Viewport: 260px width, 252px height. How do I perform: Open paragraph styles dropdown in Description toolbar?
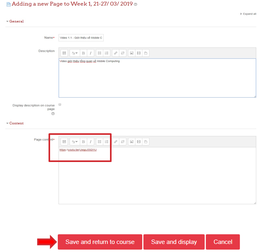pos(74,53)
